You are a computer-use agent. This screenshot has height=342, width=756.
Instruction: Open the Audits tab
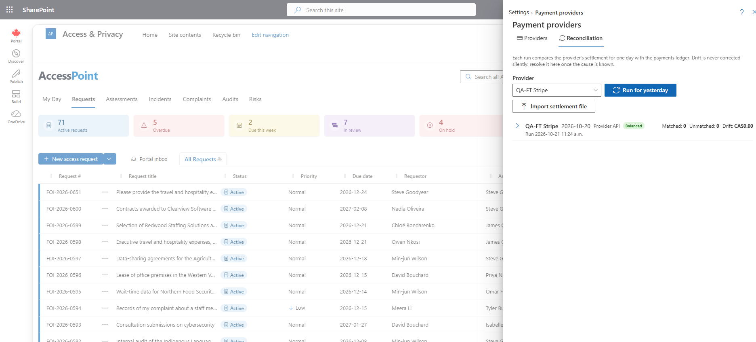pyautogui.click(x=230, y=99)
